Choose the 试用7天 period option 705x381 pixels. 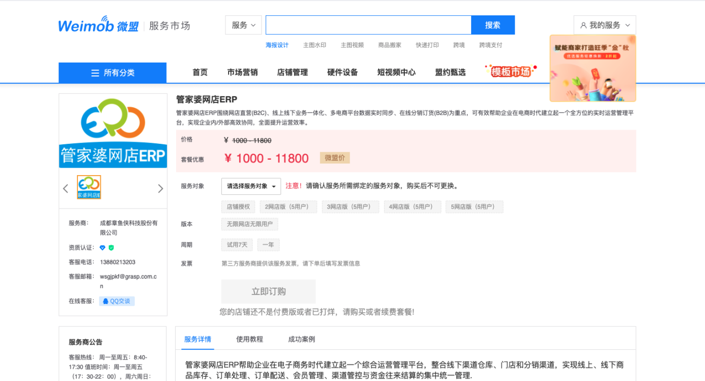tap(237, 245)
